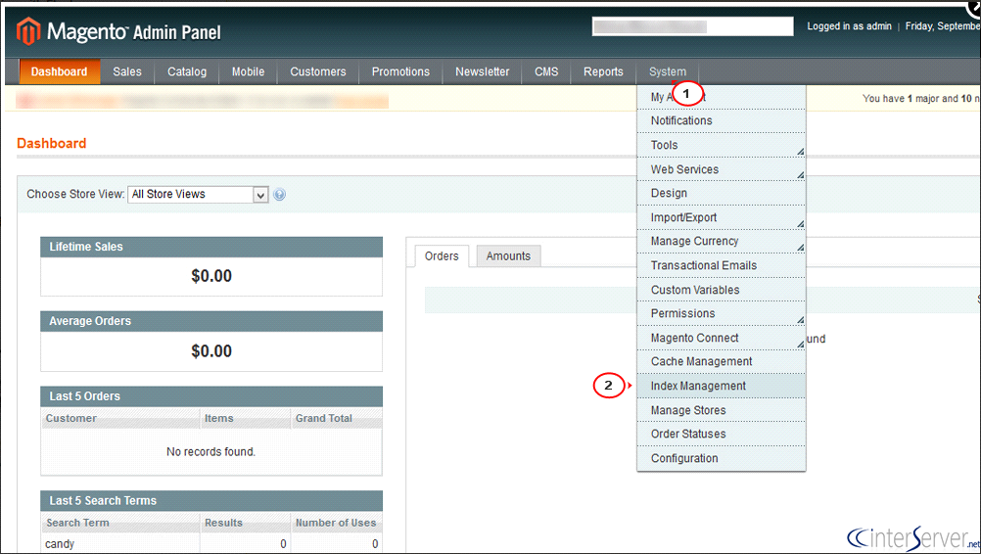This screenshot has width=981, height=554.
Task: Open the CMS menu
Action: pos(546,71)
